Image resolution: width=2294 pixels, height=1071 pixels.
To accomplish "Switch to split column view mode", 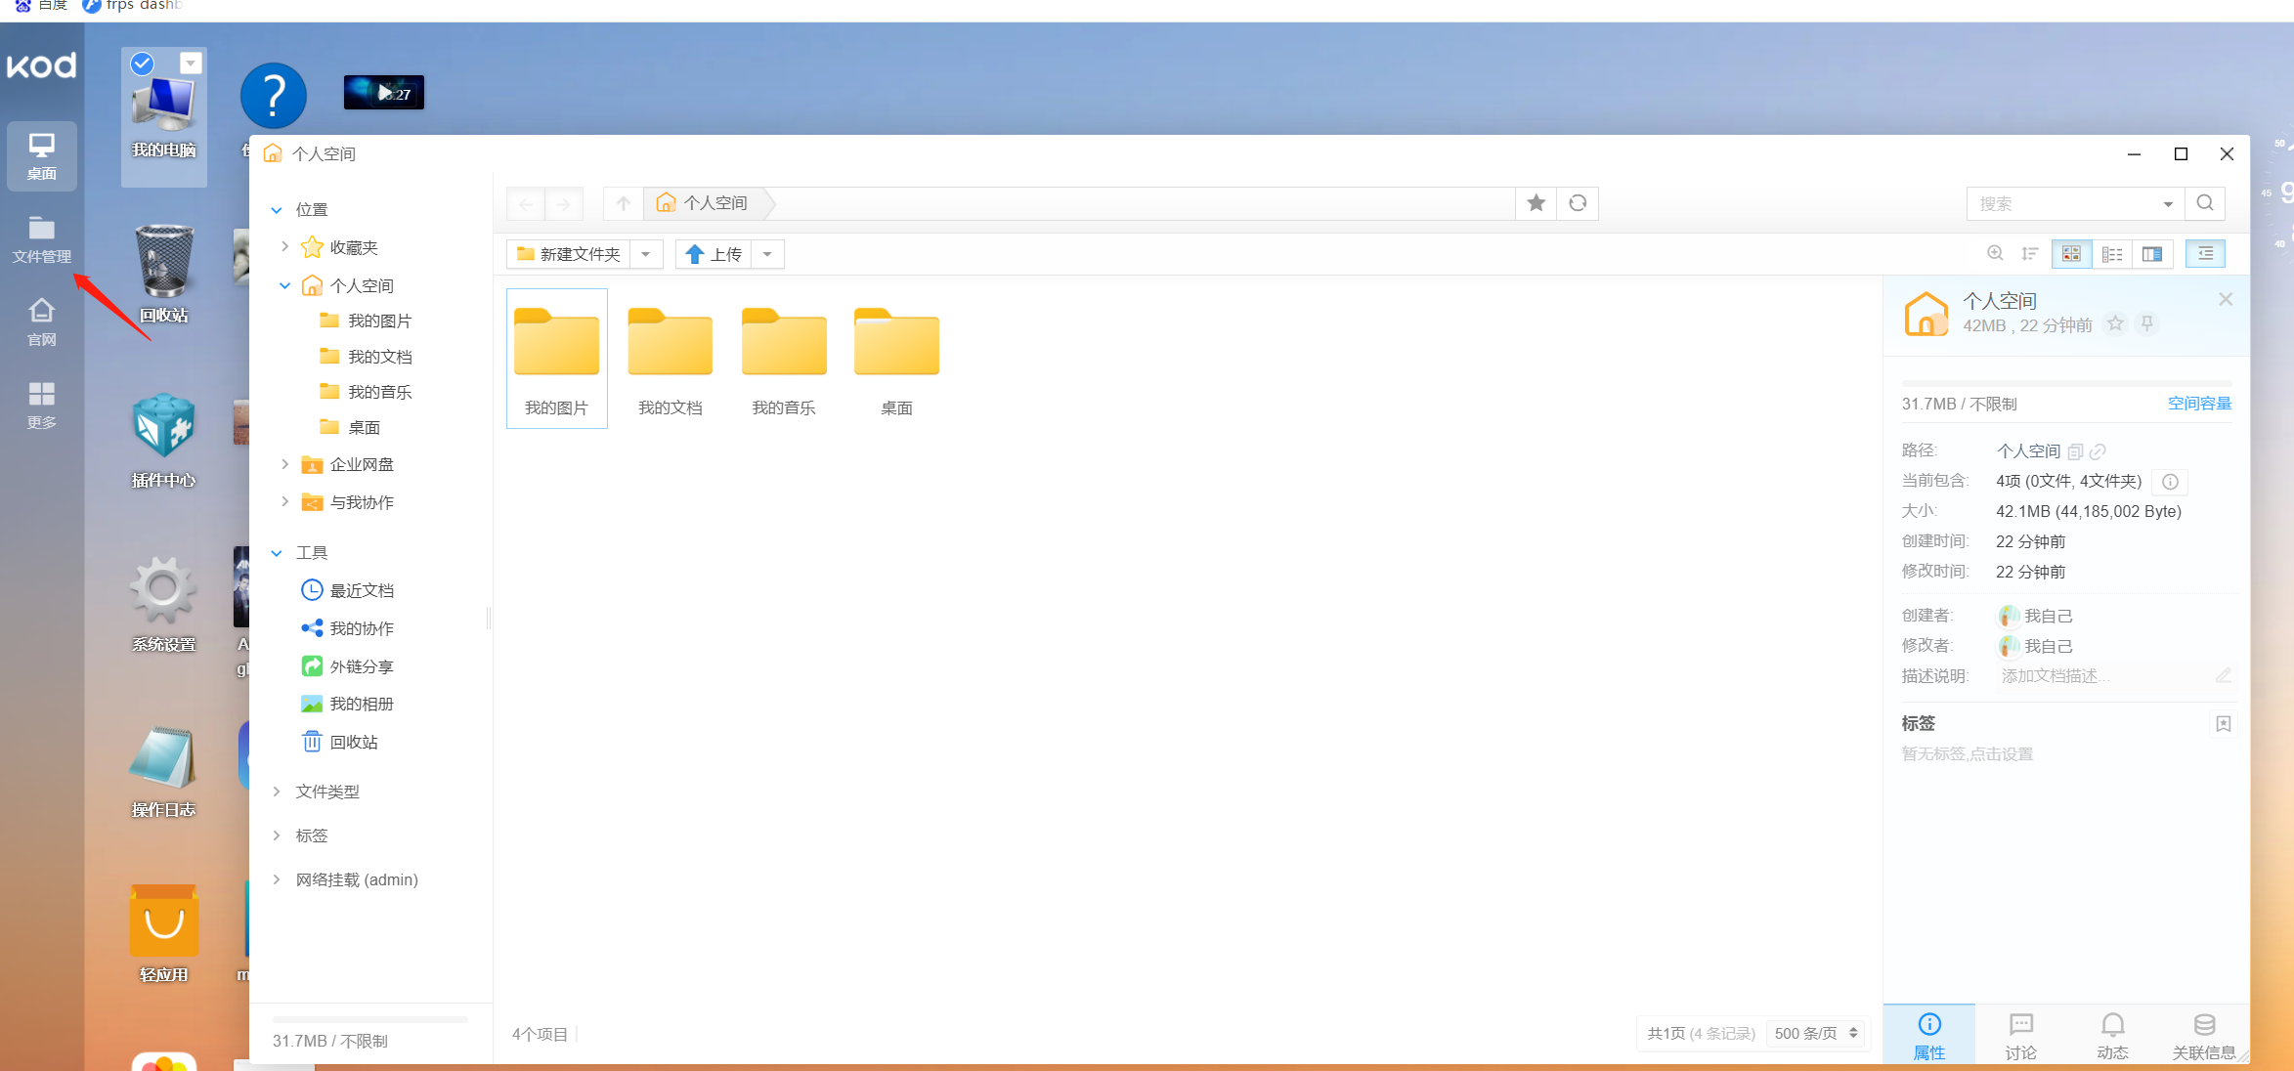I will pos(2152,253).
